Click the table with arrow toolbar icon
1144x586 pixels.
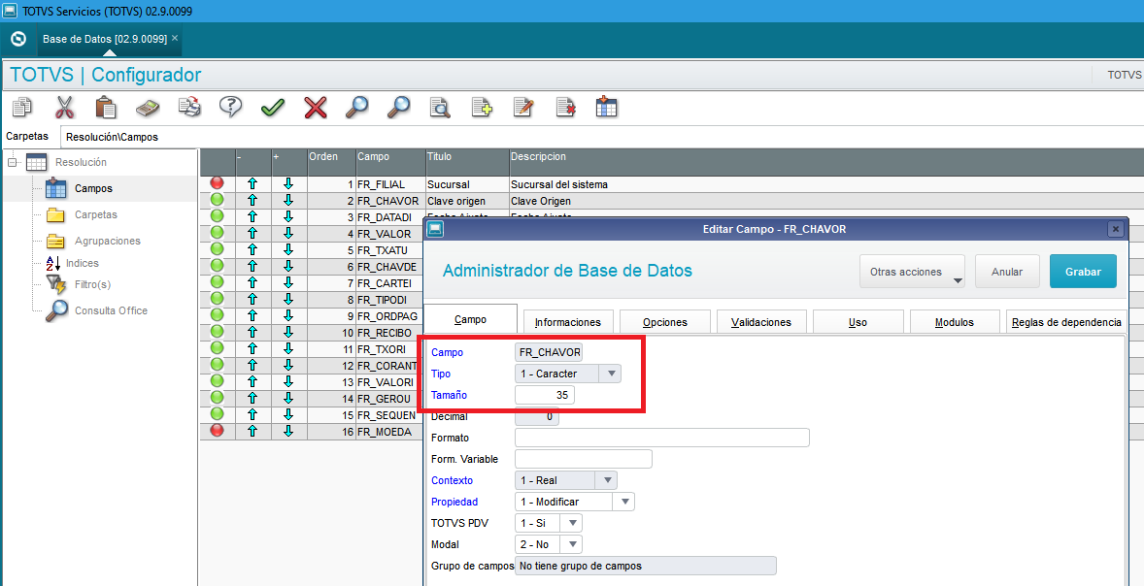click(x=607, y=107)
